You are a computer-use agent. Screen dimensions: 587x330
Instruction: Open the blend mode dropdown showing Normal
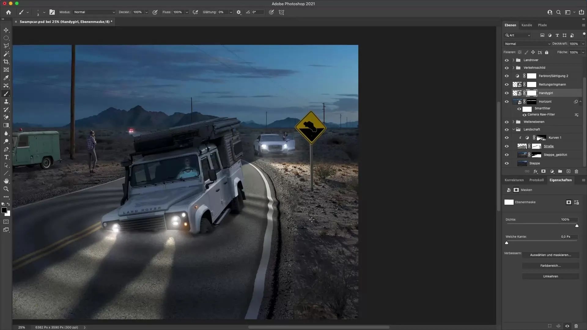[x=526, y=44]
